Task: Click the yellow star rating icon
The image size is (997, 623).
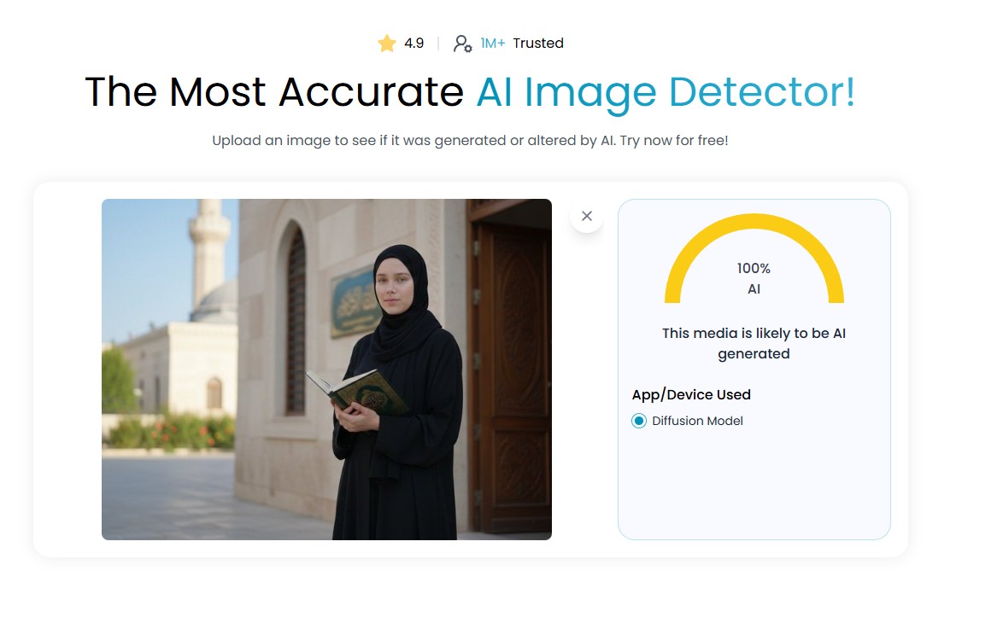Action: tap(387, 44)
